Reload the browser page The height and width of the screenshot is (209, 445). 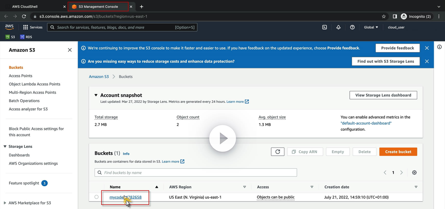point(24,16)
